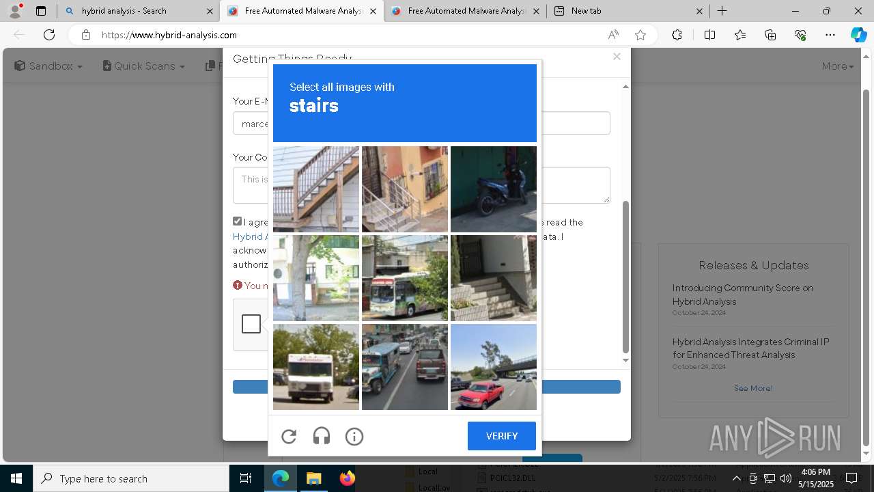Select the metal railing stairs captcha image
This screenshot has height=492, width=874.
click(x=405, y=189)
